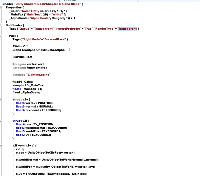Click the "Color Tint" string
This screenshot has width=200, height=176.
[x=29, y=11]
